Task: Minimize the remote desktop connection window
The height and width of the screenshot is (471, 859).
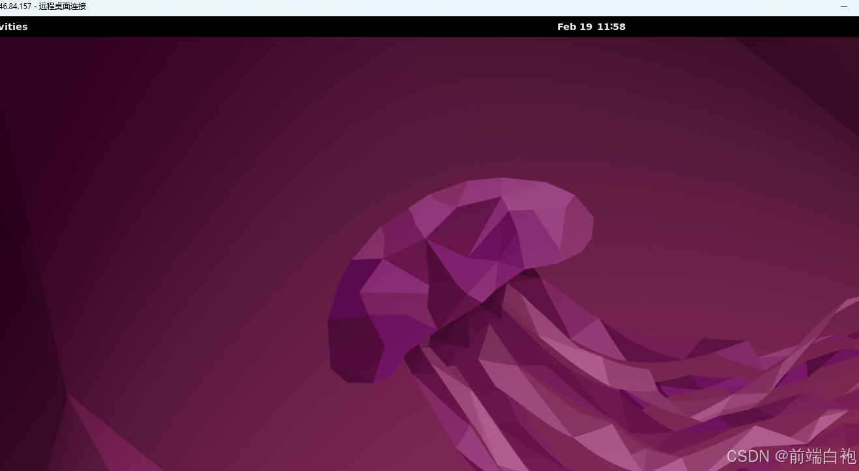Action: click(845, 7)
